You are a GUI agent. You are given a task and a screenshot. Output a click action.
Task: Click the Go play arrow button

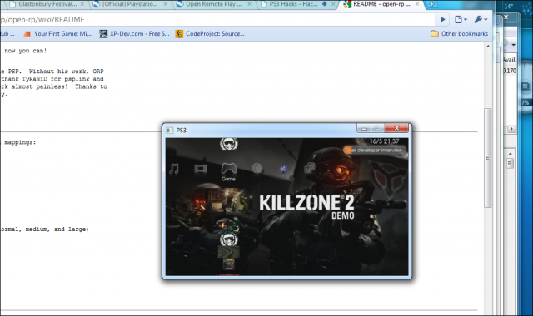pos(442,20)
